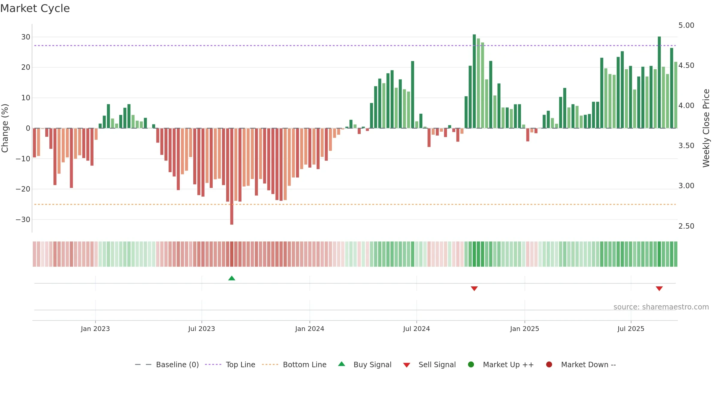Screen dimensions: 719x404
Task: Click the Market Cycle chart title
Action: (35, 8)
